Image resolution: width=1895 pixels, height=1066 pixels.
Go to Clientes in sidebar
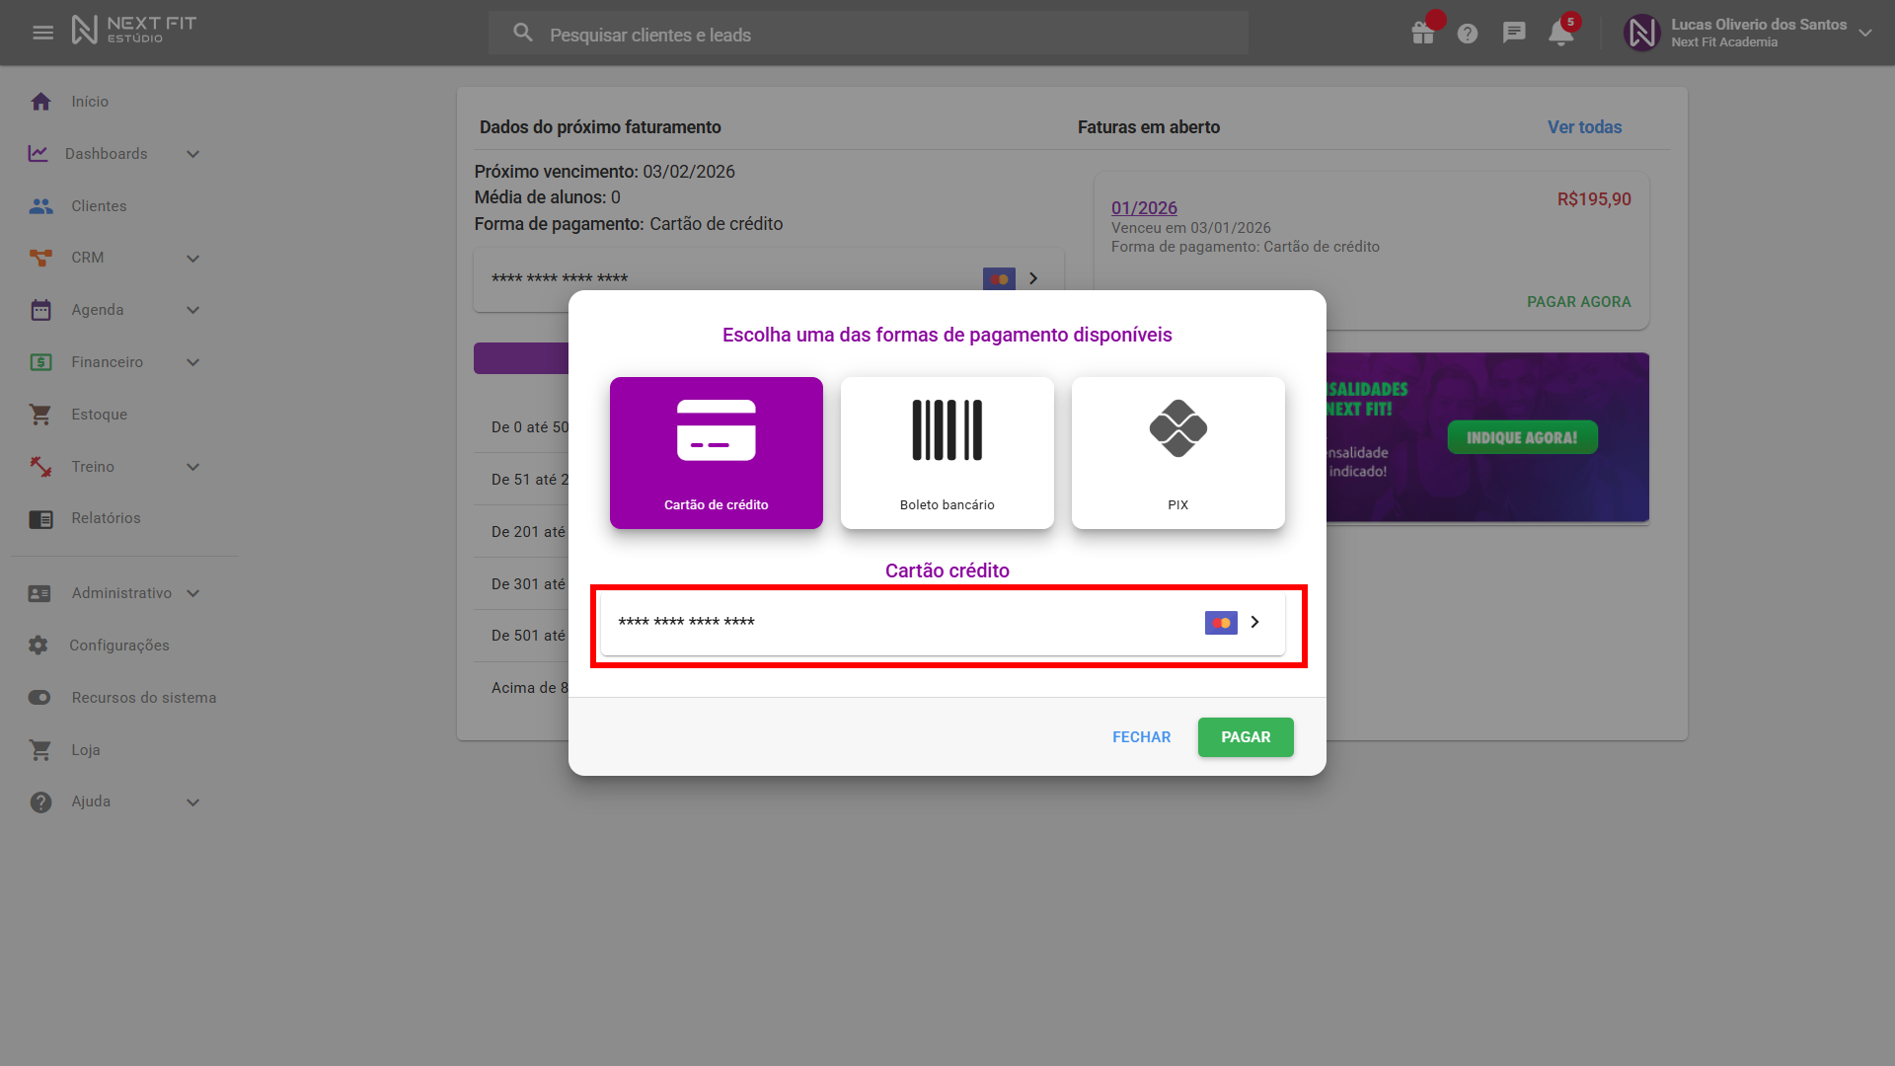coord(99,206)
